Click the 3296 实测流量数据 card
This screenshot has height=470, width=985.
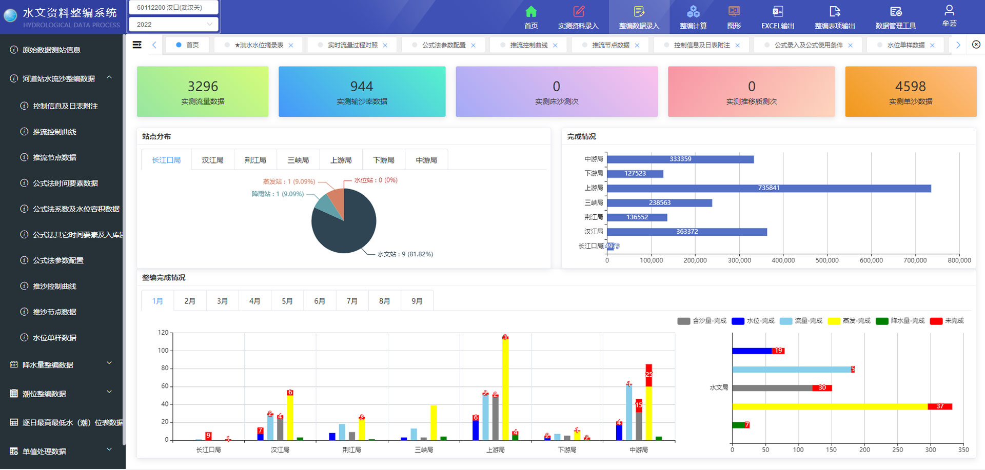pyautogui.click(x=203, y=92)
